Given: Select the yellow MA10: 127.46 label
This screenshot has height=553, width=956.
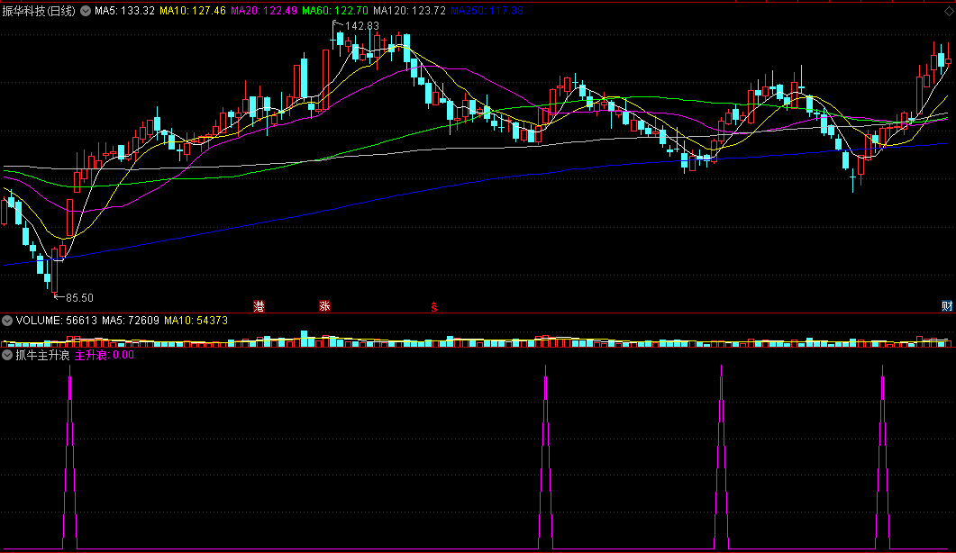Looking at the screenshot, I should point(193,11).
